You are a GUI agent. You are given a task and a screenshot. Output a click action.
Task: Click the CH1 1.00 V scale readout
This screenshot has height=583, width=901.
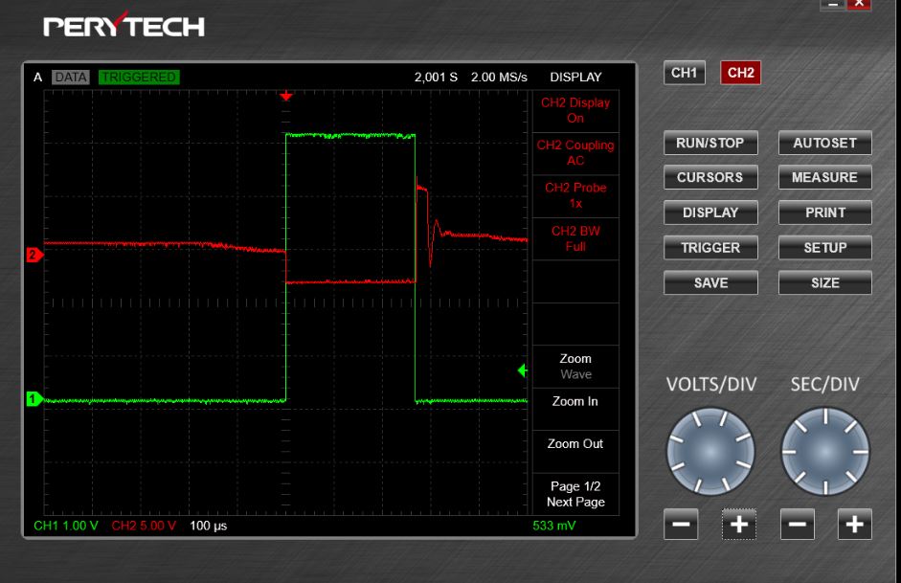point(66,526)
